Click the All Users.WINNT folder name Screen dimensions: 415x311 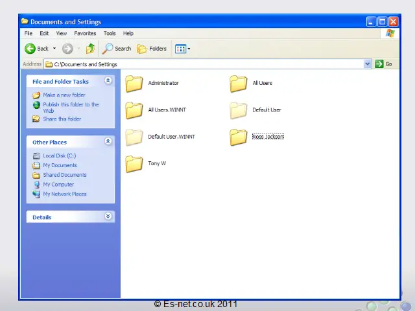[167, 109]
